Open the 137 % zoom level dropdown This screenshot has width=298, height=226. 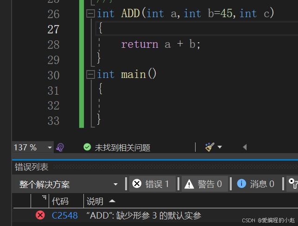point(33,148)
